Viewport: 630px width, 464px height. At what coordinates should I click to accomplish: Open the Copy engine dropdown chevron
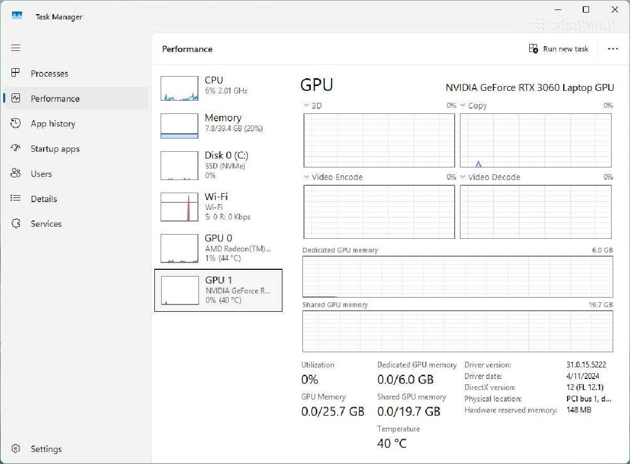click(x=463, y=106)
